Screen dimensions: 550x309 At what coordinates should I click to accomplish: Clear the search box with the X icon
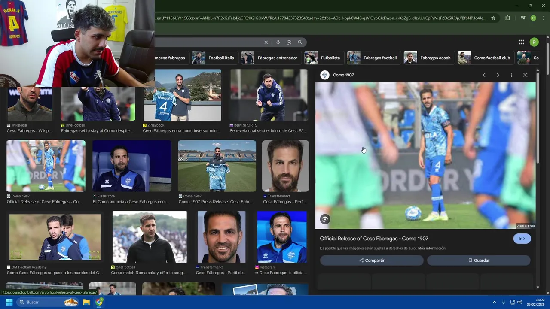pyautogui.click(x=266, y=42)
